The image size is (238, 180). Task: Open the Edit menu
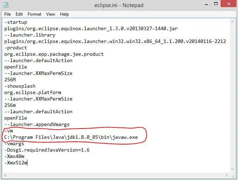[19, 14]
